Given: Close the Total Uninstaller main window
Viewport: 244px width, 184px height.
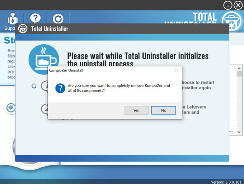Looking at the screenshot, I should (x=238, y=5).
